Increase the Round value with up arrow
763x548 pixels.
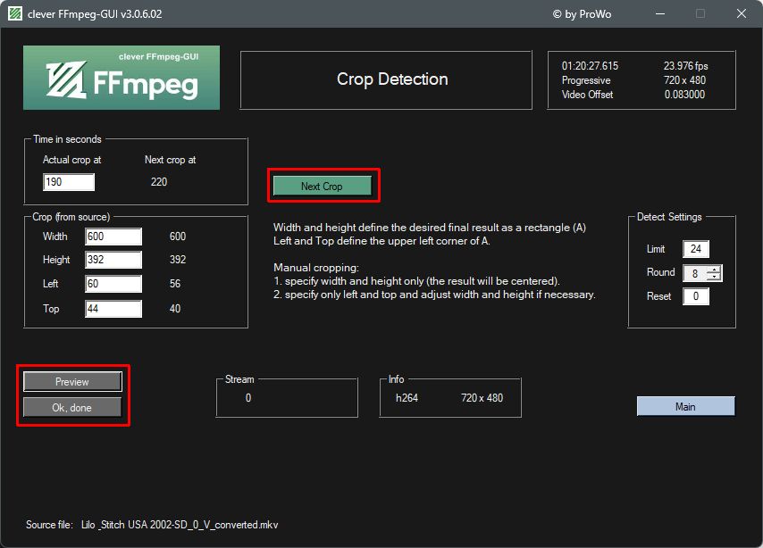[x=715, y=270]
